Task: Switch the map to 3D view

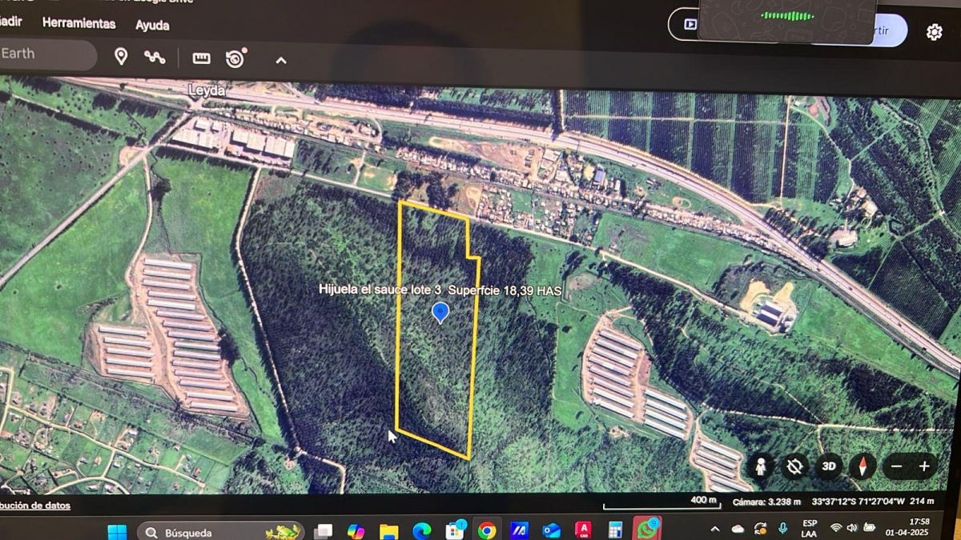Action: (x=829, y=466)
